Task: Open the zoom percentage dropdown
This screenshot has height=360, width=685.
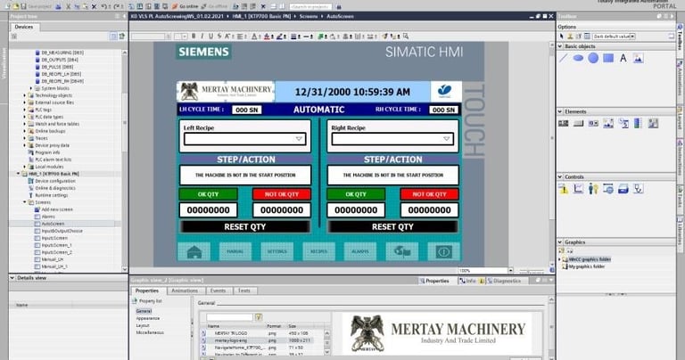Action: tap(510, 271)
